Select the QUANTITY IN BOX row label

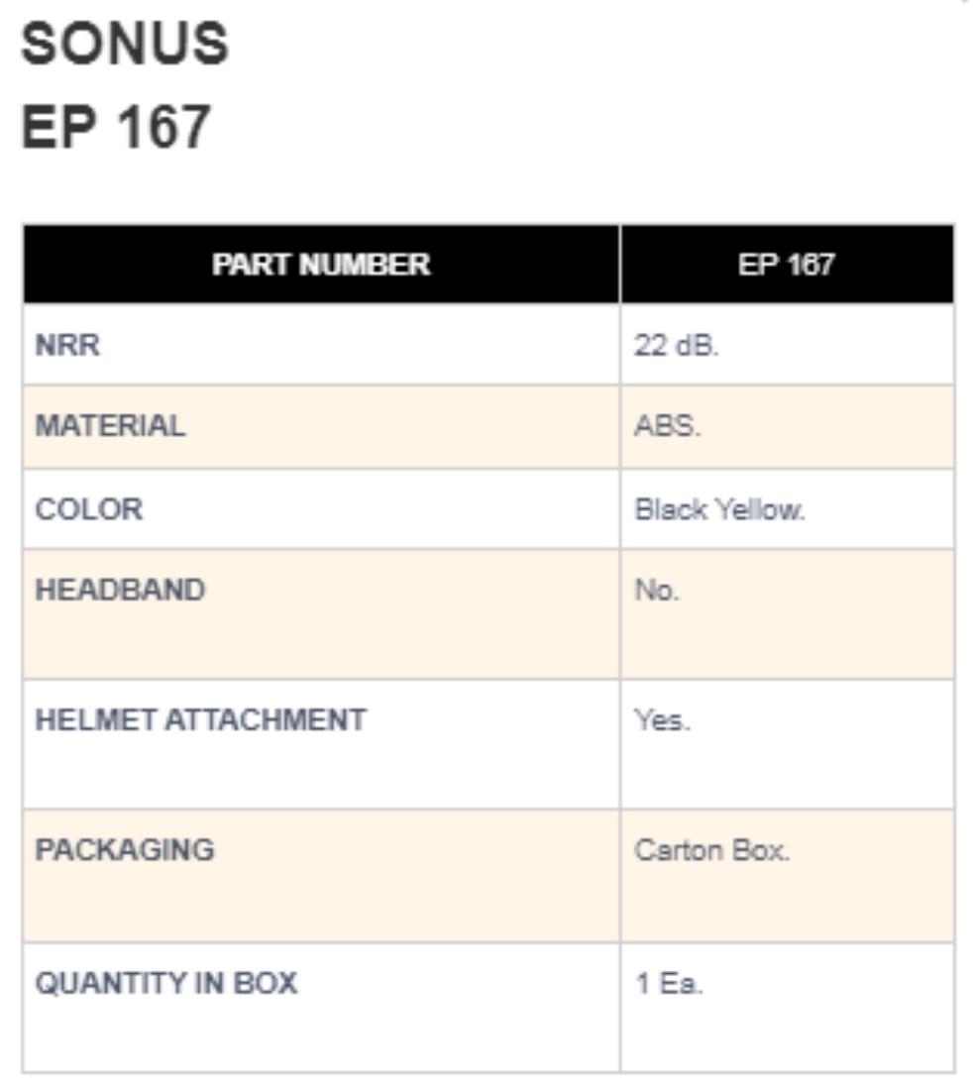166,983
